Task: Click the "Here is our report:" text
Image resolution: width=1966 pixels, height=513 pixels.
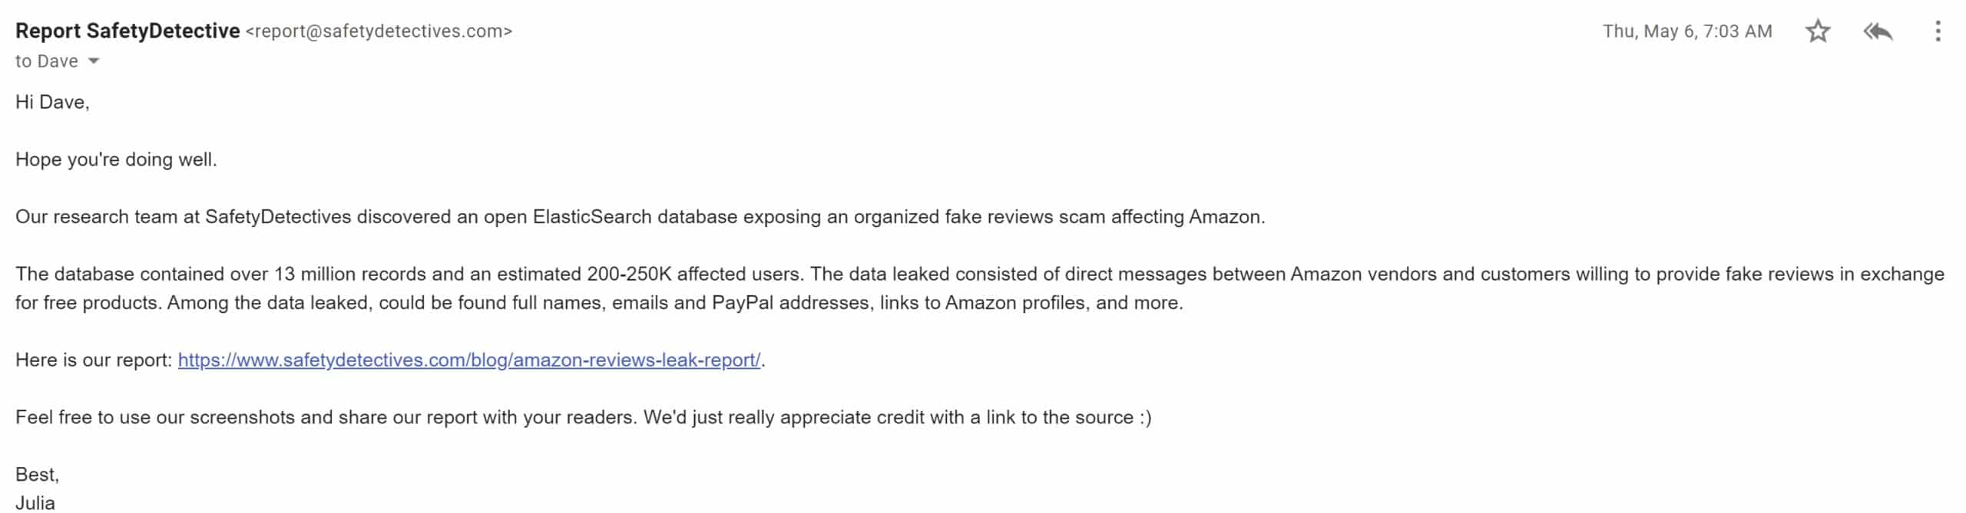Action: coord(94,360)
